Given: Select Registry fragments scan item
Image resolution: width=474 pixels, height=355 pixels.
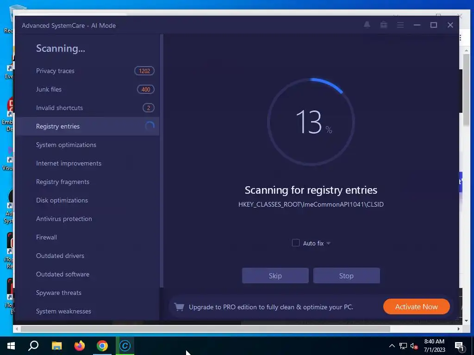Looking at the screenshot, I should point(87,182).
